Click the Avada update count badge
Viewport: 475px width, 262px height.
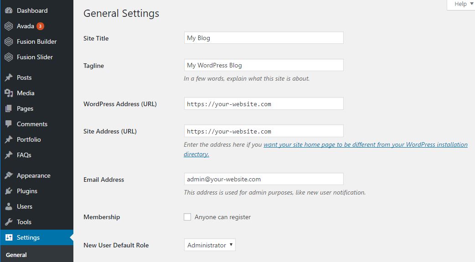[x=40, y=26]
